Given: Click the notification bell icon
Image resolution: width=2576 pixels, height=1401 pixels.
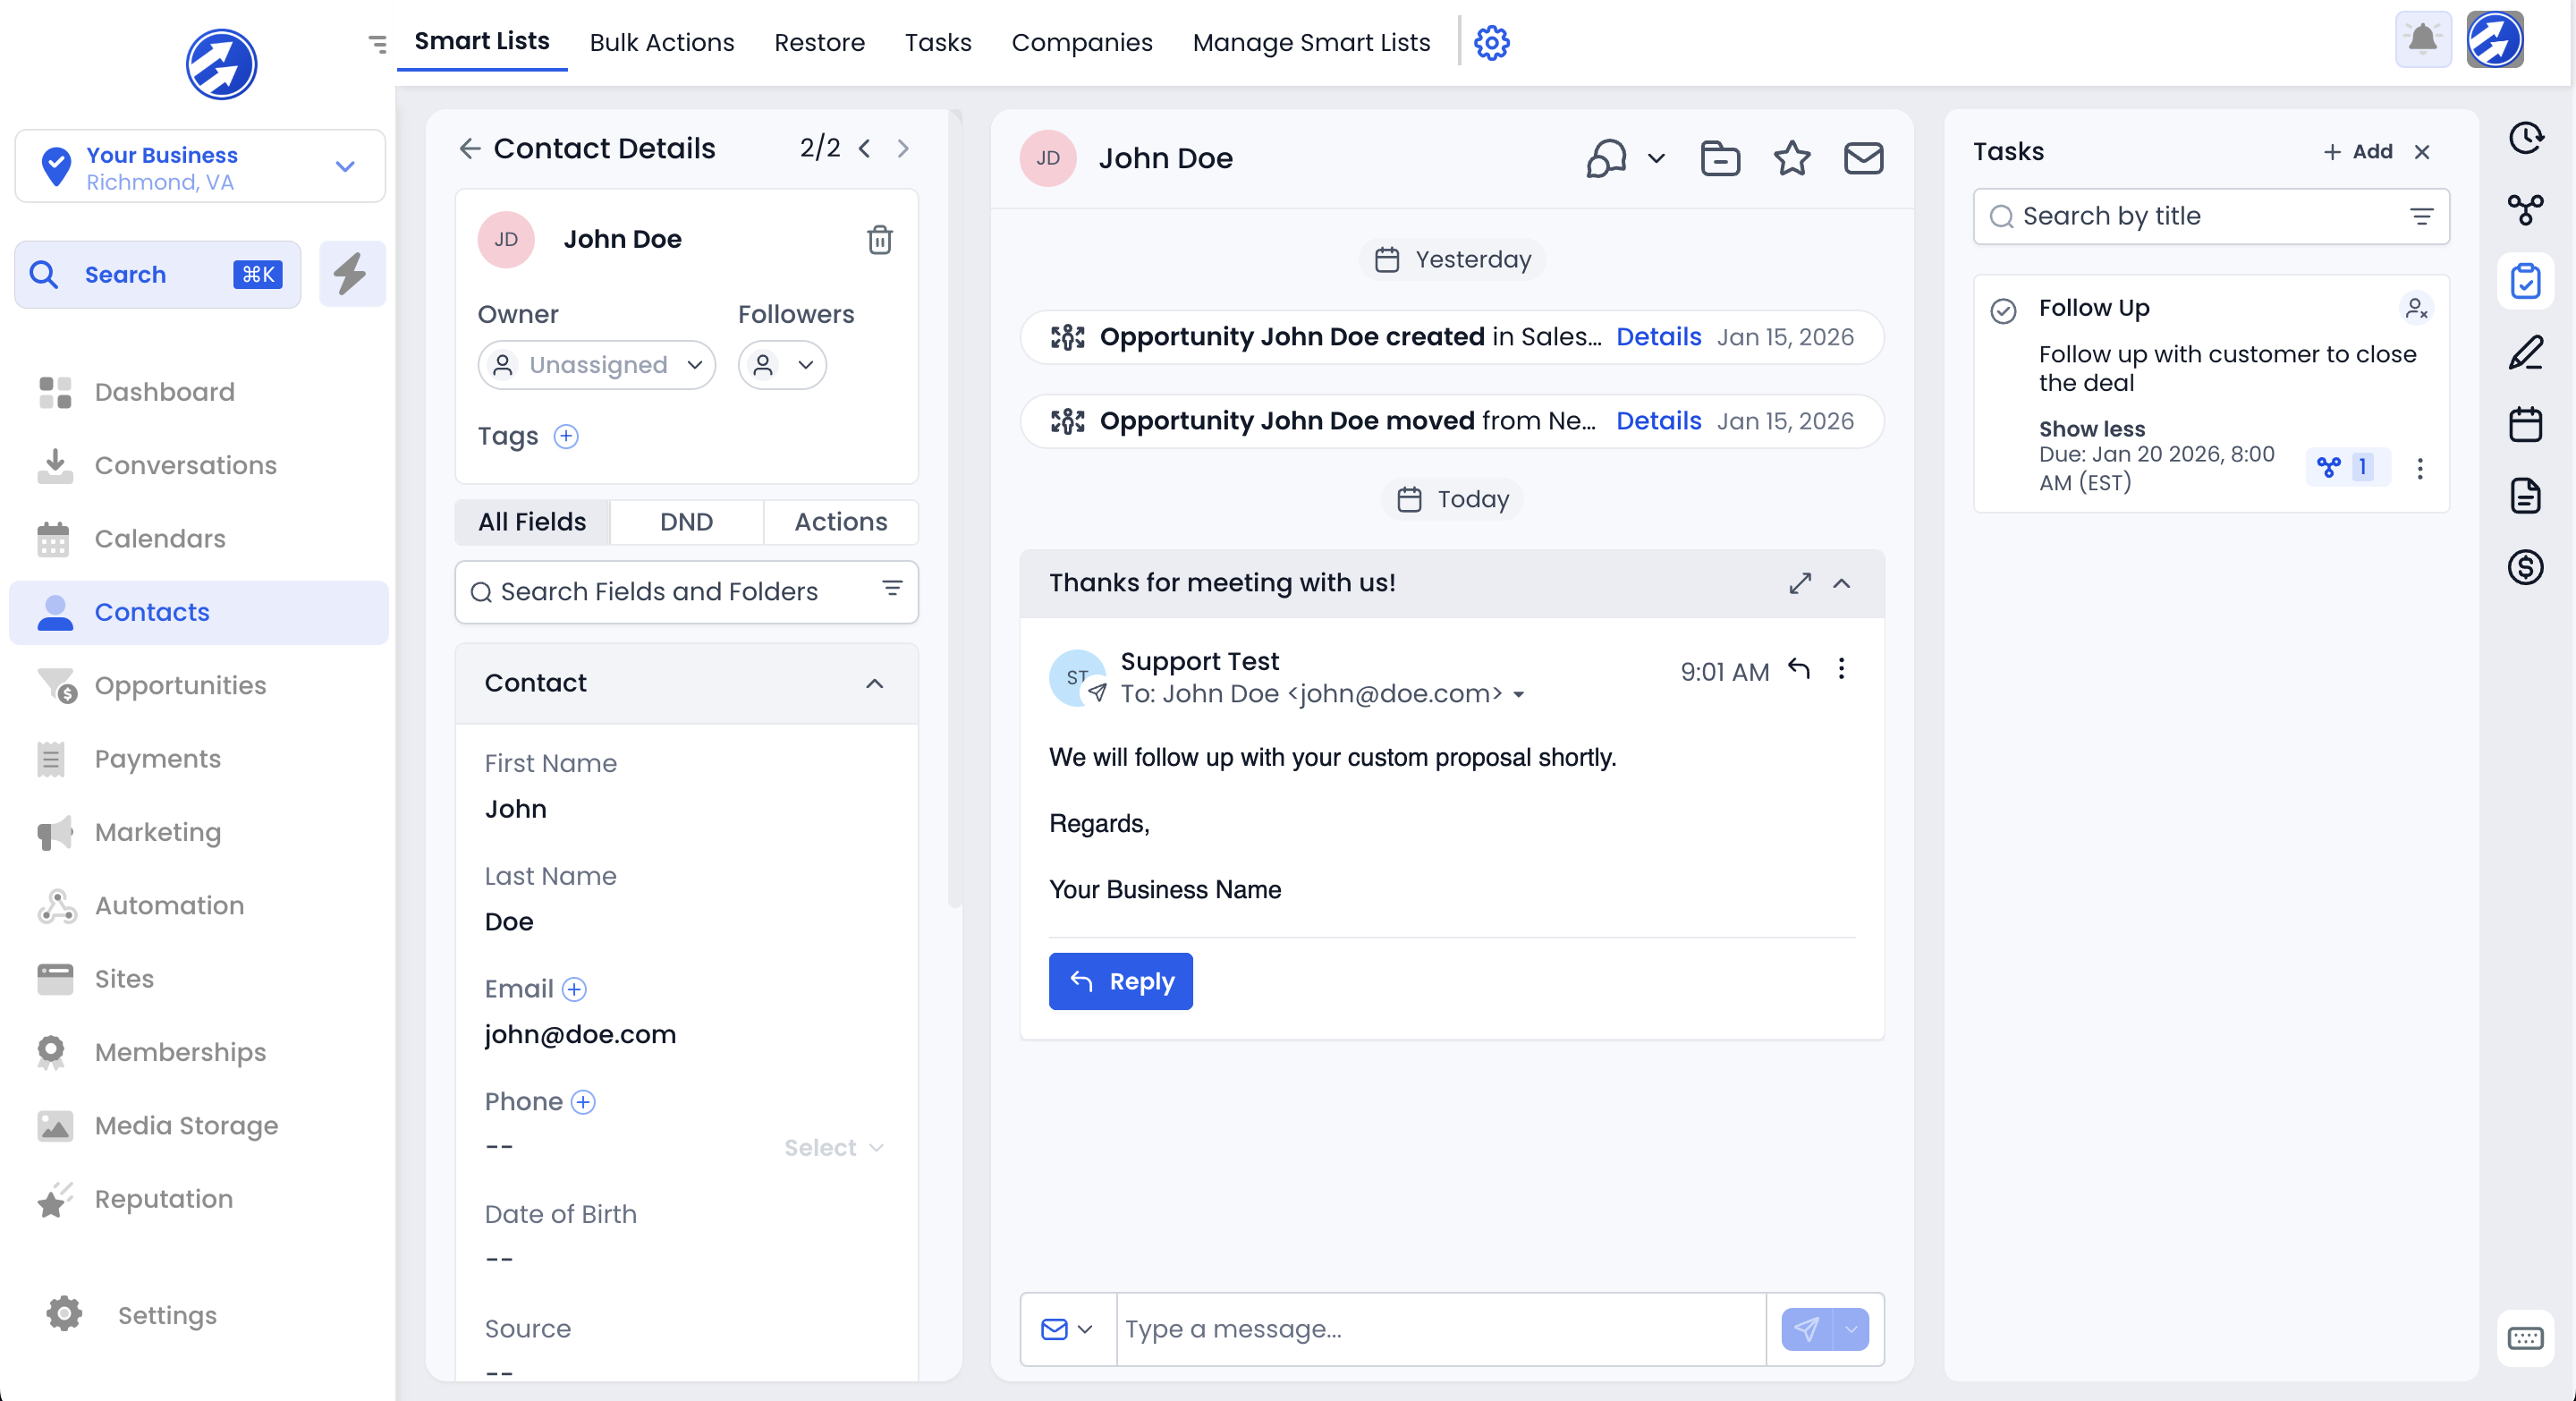Looking at the screenshot, I should coord(2422,40).
